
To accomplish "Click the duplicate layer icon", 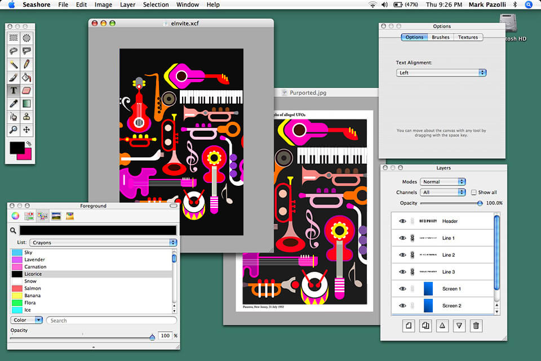I will [x=425, y=326].
